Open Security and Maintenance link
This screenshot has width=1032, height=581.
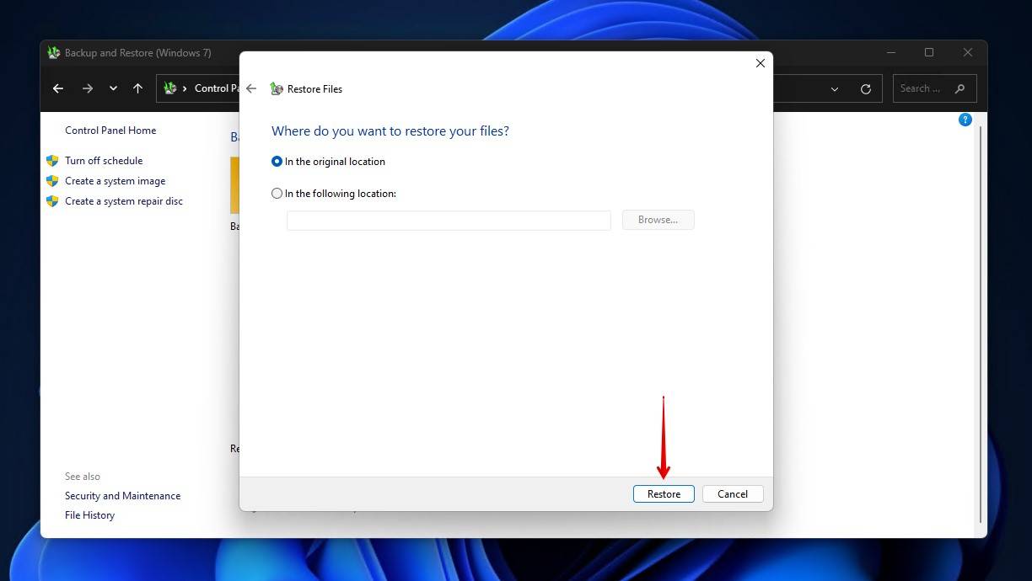(x=122, y=495)
